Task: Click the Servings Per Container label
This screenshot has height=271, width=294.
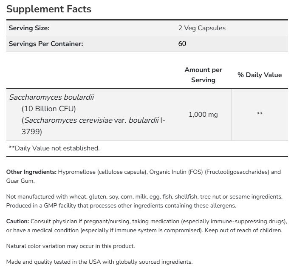Action: pyautogui.click(x=46, y=43)
